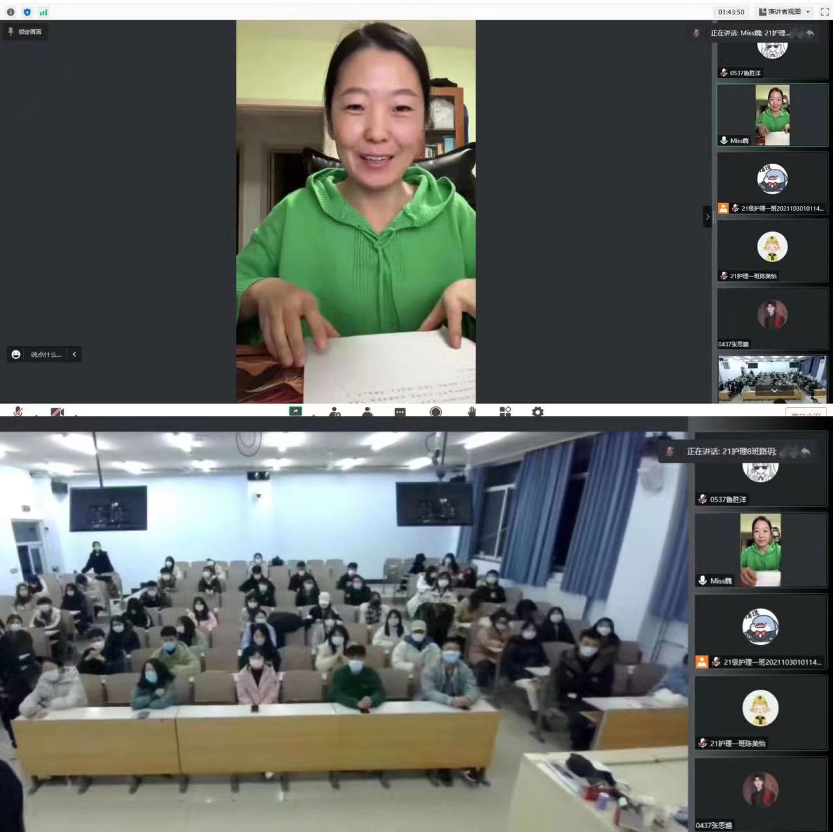Viewport: 833px width, 832px height.
Task: Open the 演讲者视图 view dropdown
Action: (784, 12)
